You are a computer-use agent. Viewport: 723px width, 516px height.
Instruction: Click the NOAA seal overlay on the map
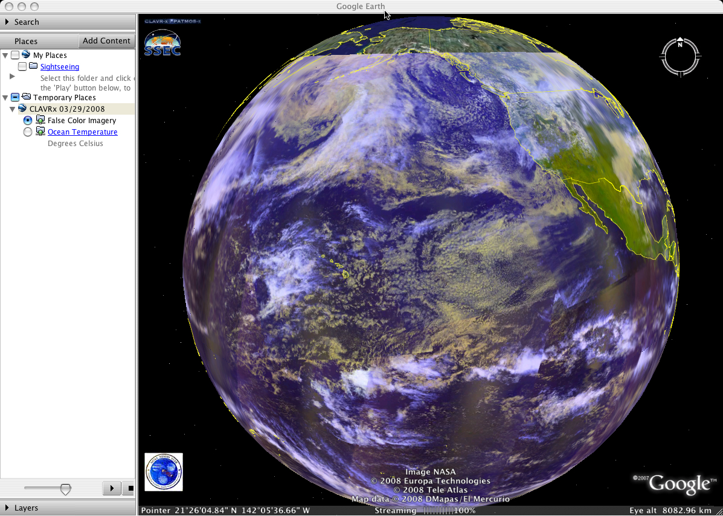pos(164,472)
